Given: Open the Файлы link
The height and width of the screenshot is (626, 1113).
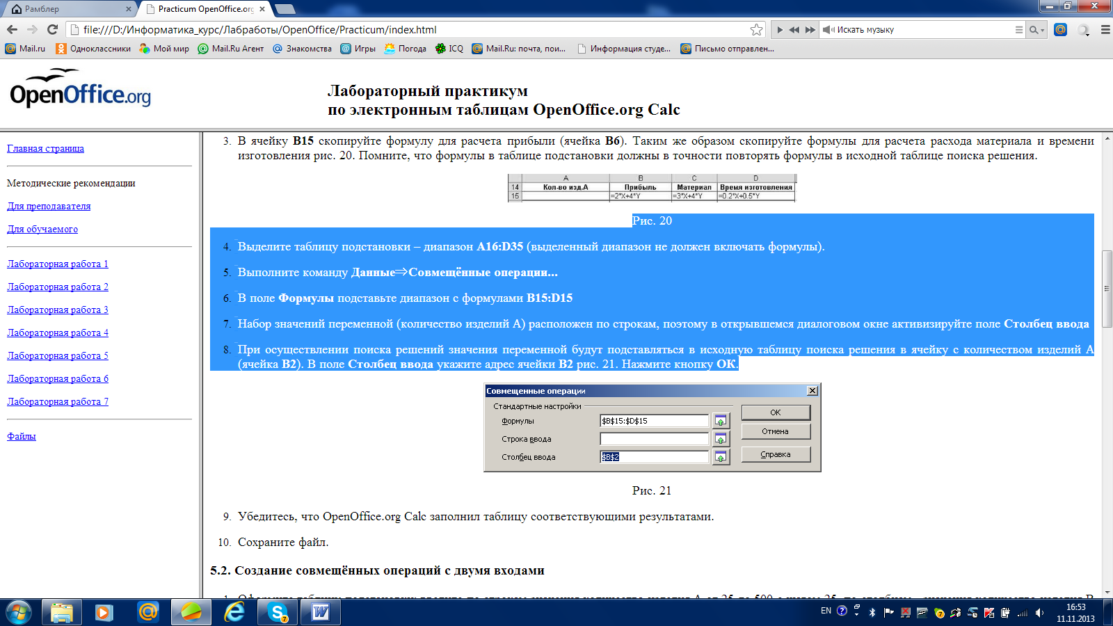Looking at the screenshot, I should tap(22, 436).
